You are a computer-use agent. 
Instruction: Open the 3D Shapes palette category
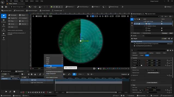(x=4, y=21)
